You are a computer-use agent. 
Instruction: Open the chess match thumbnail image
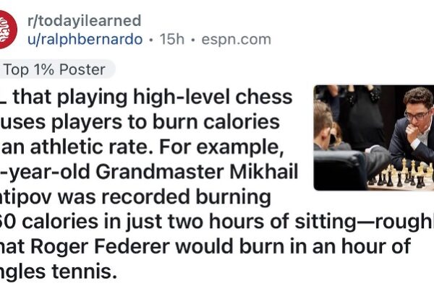(373, 137)
